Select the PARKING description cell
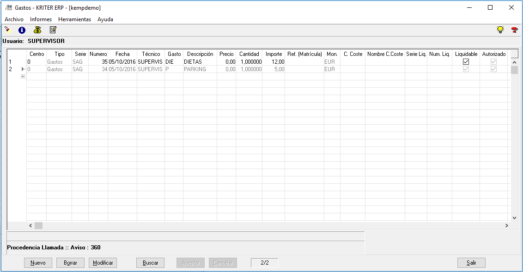The height and width of the screenshot is (272, 523). pos(200,69)
